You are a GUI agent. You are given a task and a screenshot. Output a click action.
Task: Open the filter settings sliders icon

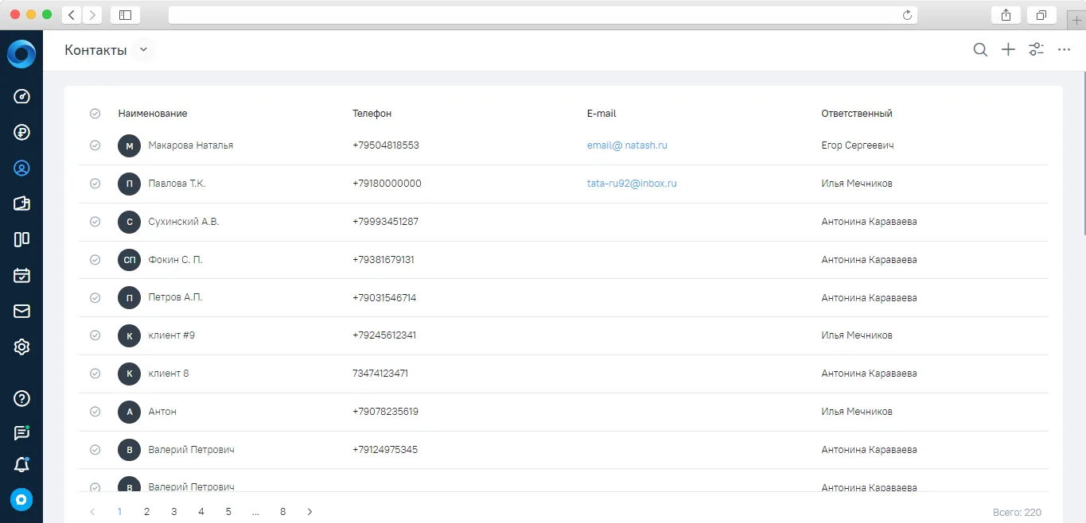tap(1036, 50)
